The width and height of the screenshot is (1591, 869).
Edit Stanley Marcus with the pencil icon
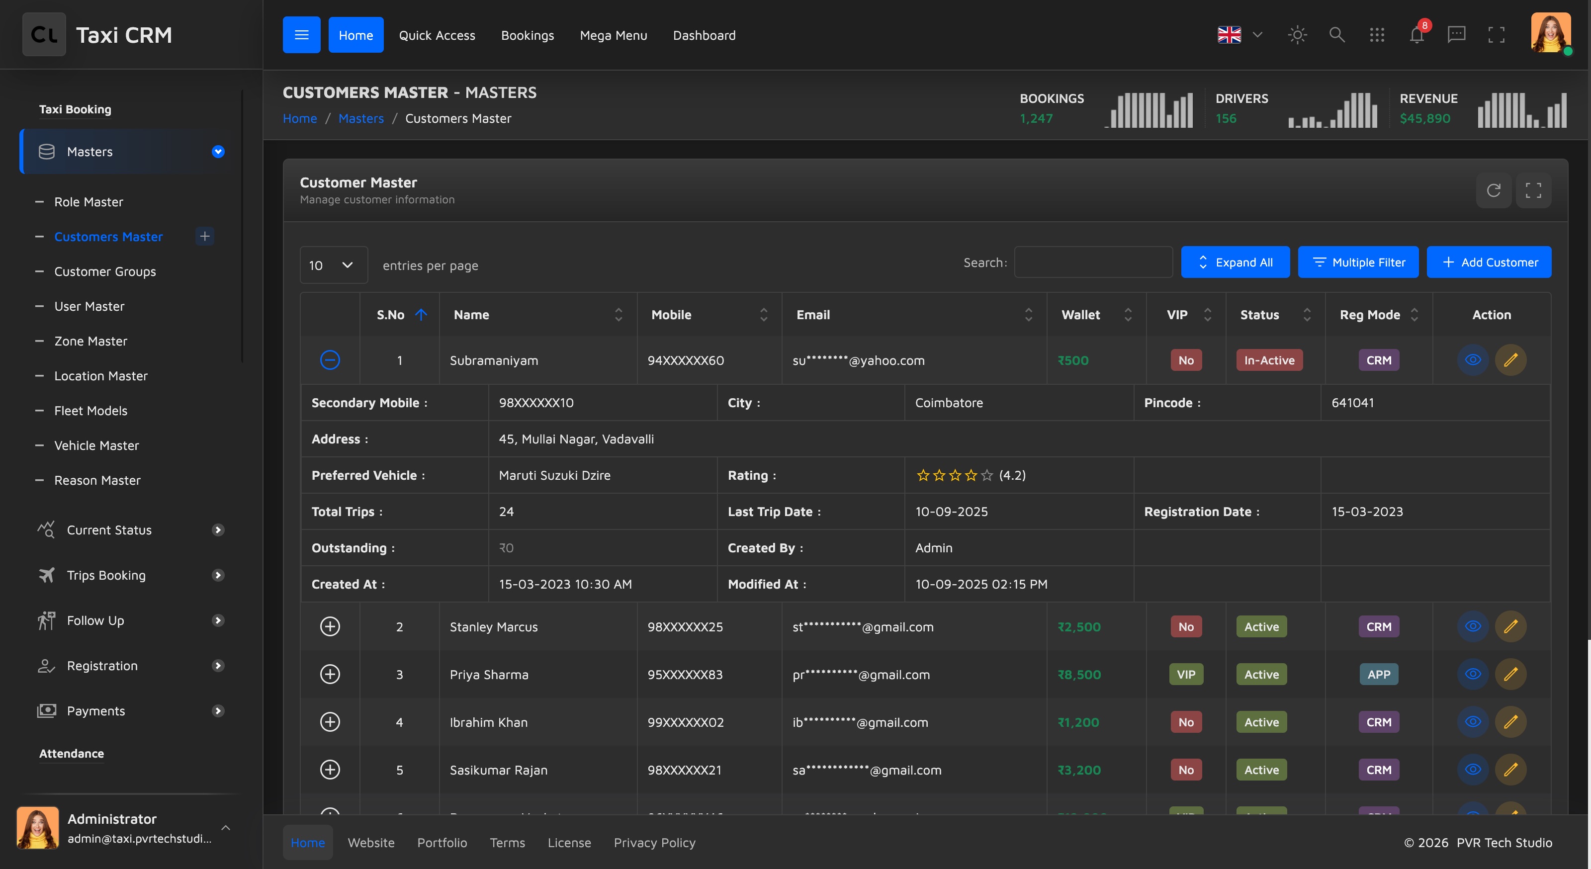click(x=1510, y=626)
